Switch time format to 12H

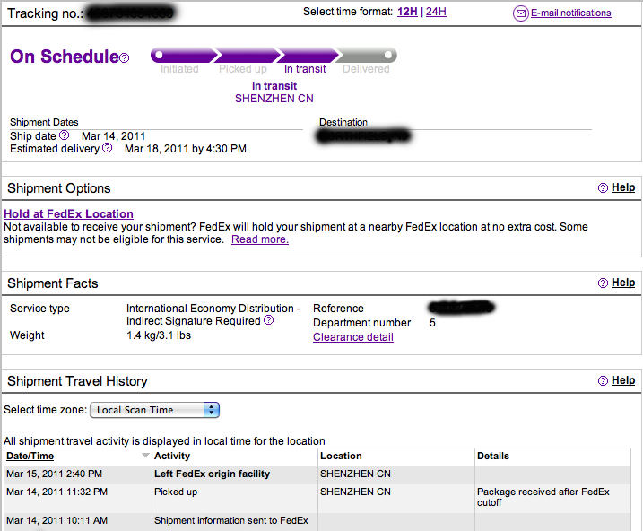[407, 12]
